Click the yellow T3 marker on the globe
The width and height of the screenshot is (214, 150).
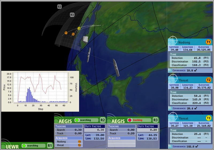click(x=79, y=28)
